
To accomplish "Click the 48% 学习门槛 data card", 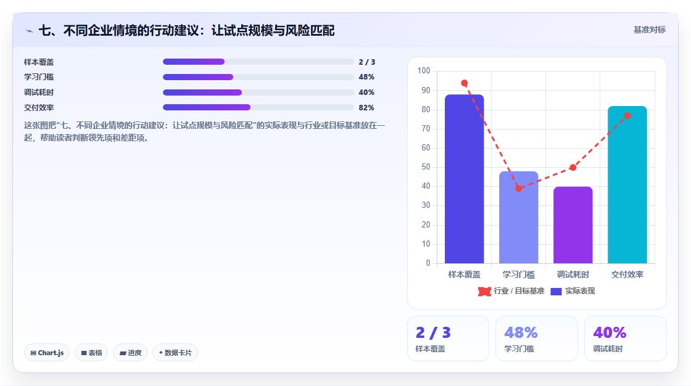I will [x=537, y=339].
